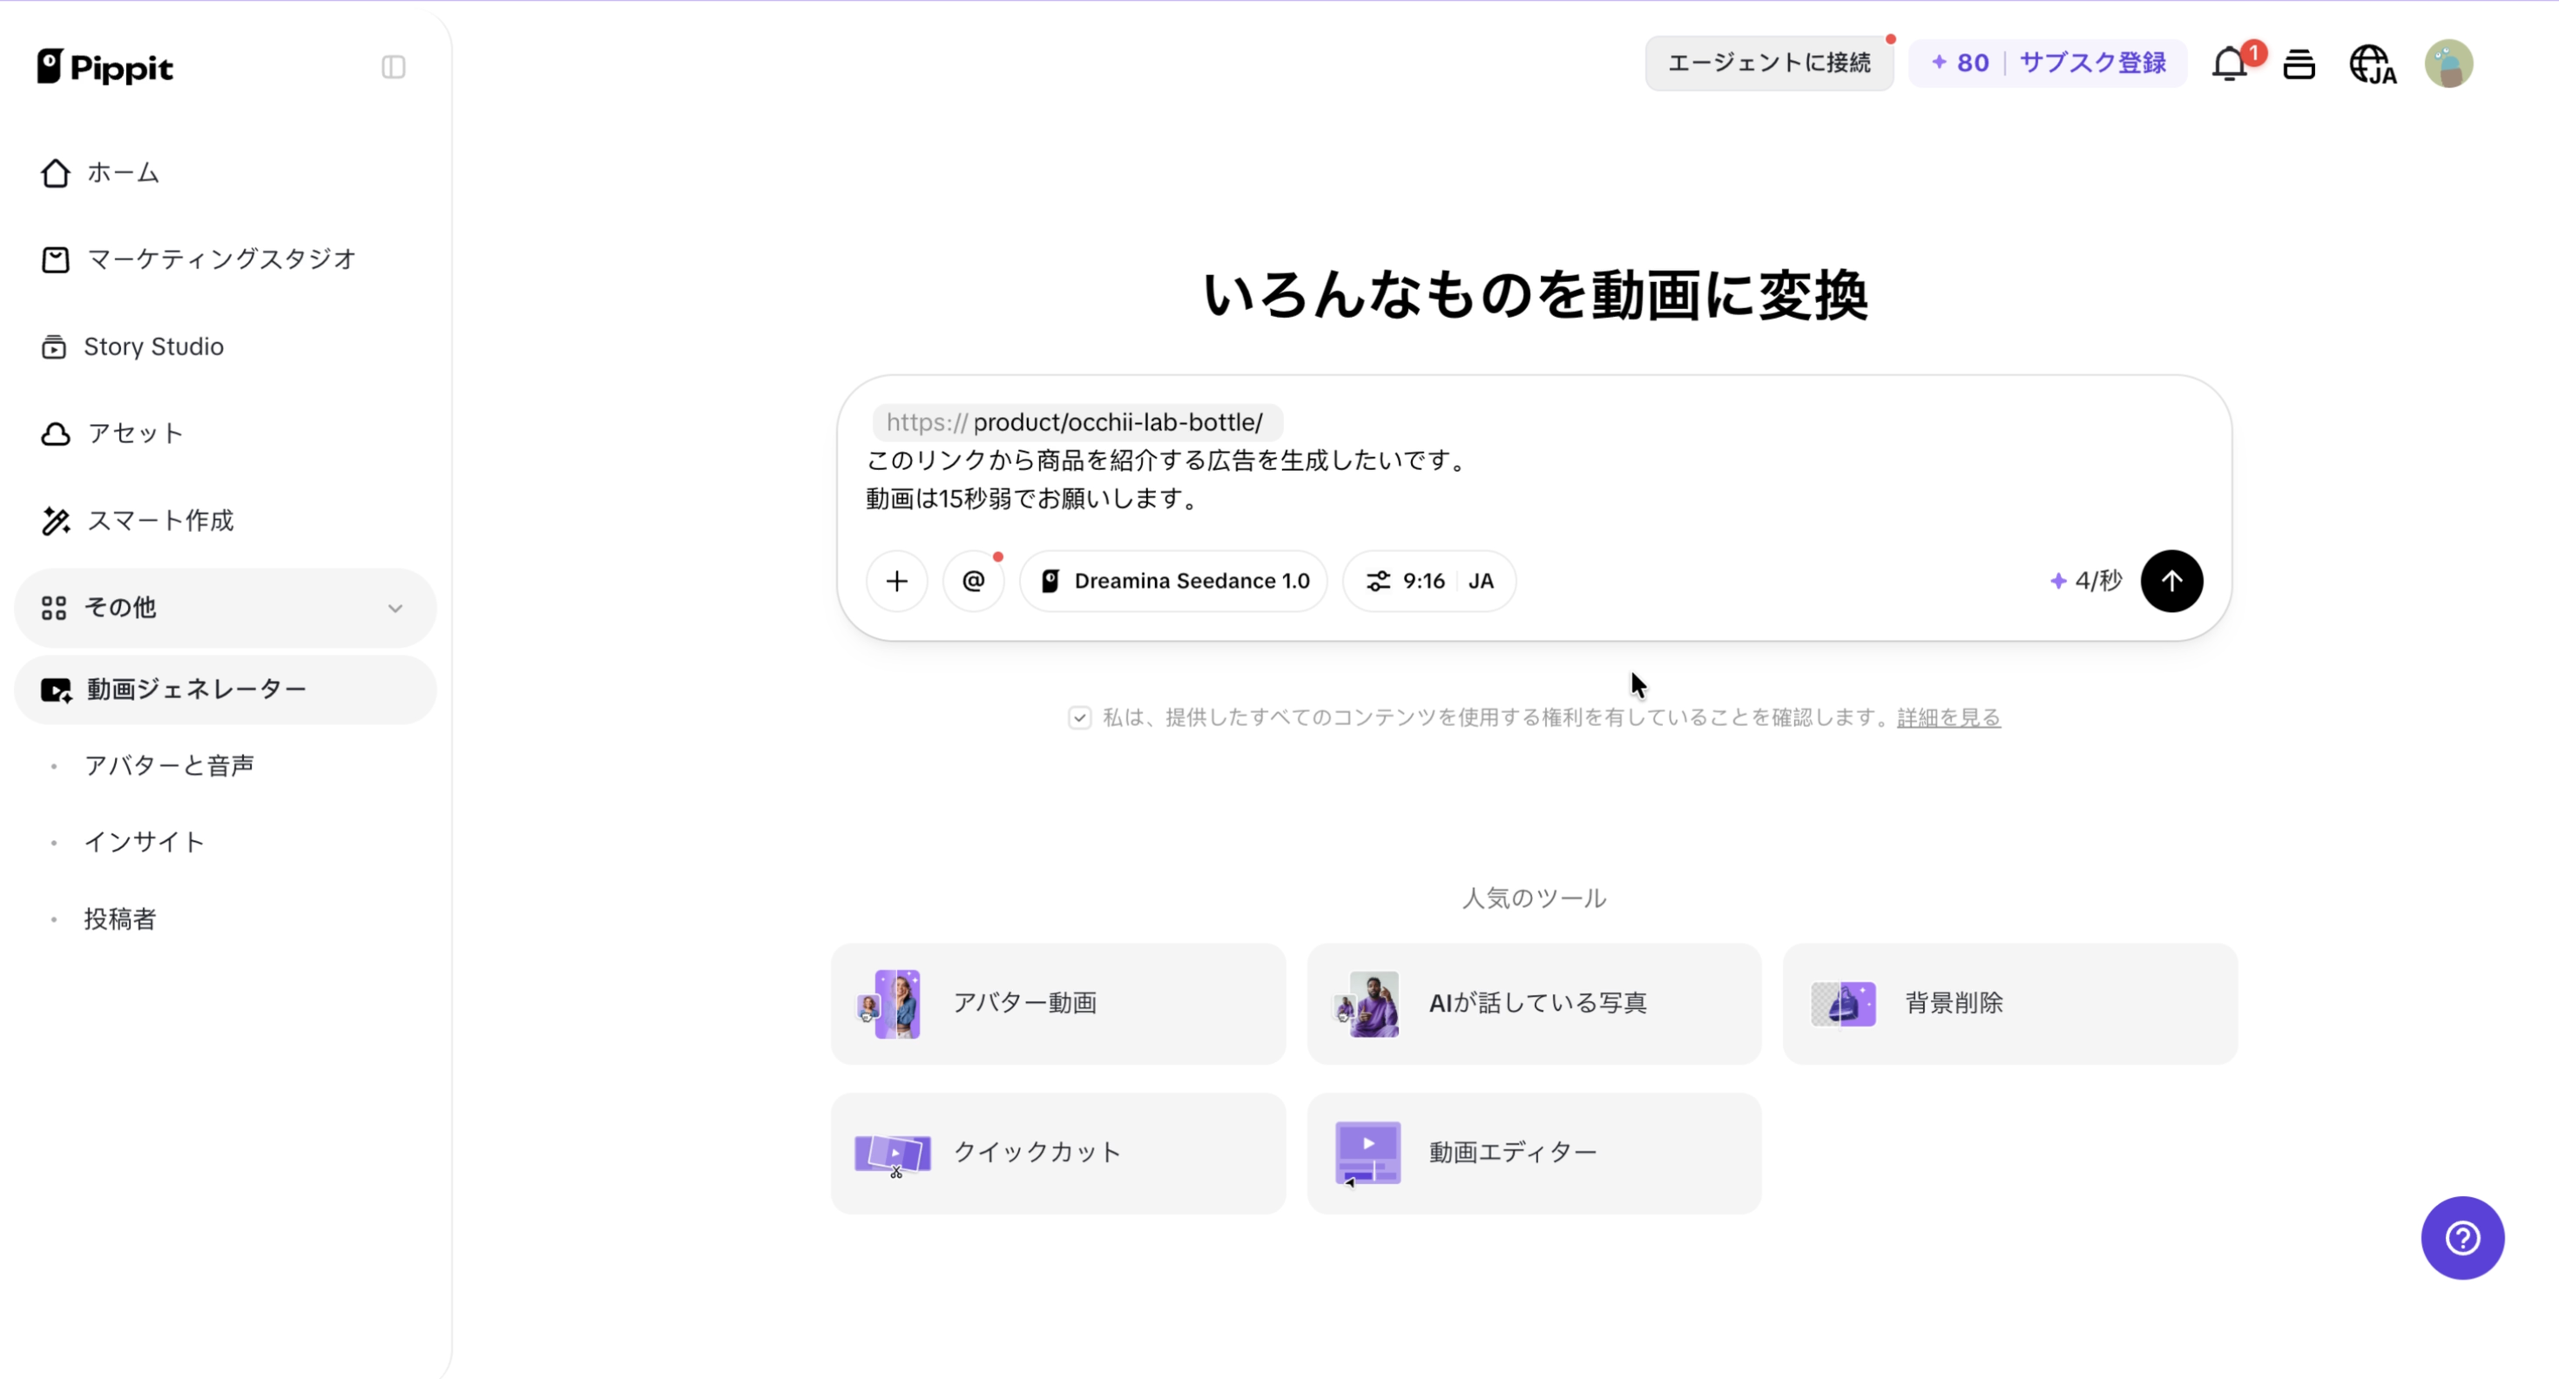Open the user profile avatar
Image resolution: width=2559 pixels, height=1379 pixels.
tap(2448, 64)
